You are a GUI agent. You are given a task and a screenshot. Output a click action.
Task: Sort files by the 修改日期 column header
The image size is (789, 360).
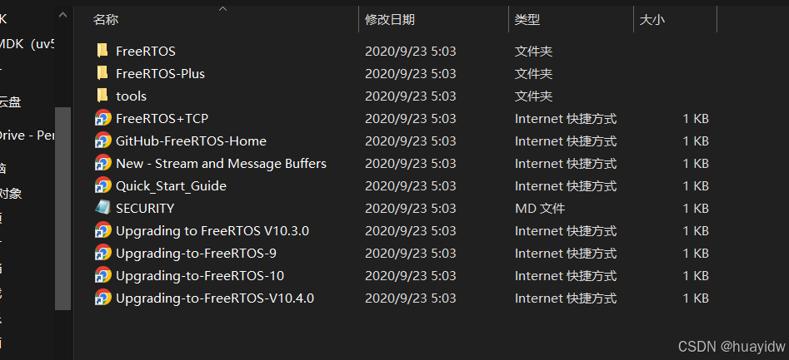390,20
